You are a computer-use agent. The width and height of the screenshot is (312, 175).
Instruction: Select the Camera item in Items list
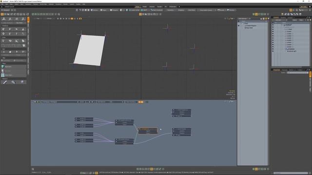(291, 49)
